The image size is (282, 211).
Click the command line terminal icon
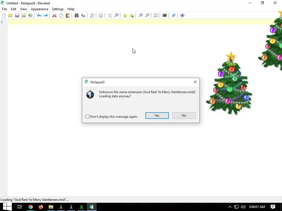(165, 15)
